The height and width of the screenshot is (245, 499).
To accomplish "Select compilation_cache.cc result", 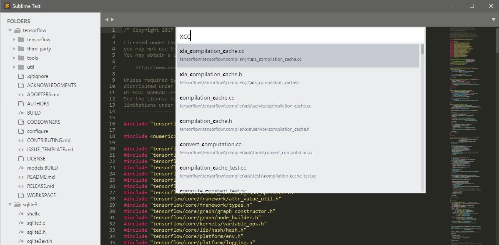I will click(298, 102).
